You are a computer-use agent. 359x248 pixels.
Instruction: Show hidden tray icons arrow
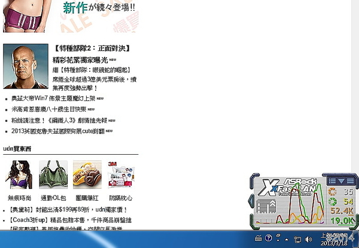[x=287, y=240]
